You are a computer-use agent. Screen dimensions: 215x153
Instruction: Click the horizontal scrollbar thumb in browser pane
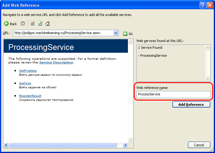[63, 145]
